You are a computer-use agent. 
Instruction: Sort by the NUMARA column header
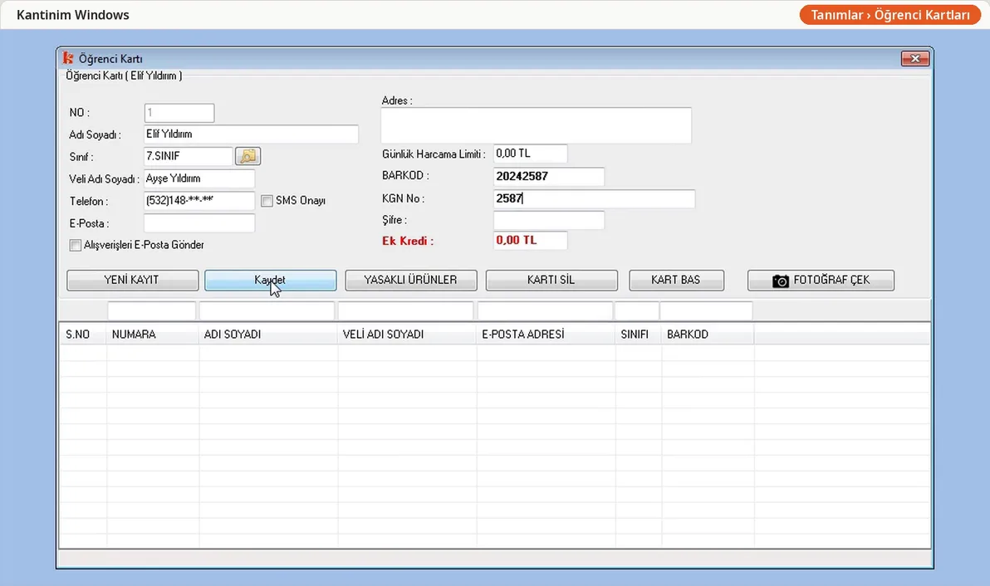click(x=153, y=335)
